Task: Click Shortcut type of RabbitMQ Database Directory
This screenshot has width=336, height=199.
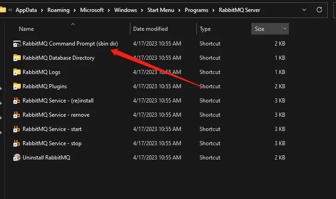Action: click(210, 58)
